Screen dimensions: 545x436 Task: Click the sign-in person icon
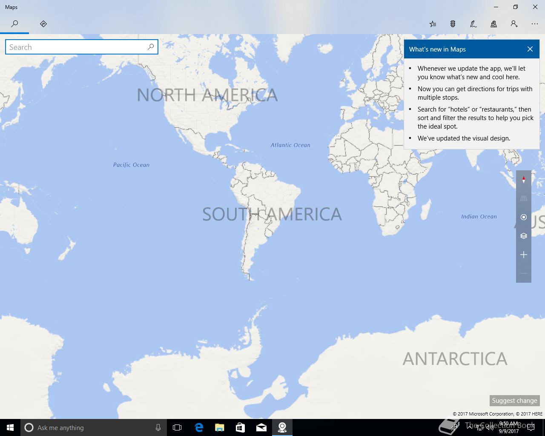coord(514,24)
